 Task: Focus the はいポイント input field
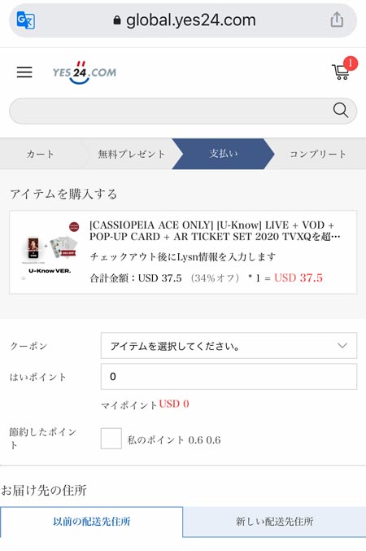(x=229, y=377)
